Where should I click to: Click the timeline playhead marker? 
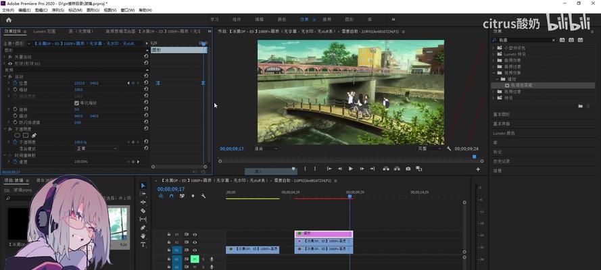pyautogui.click(x=350, y=196)
